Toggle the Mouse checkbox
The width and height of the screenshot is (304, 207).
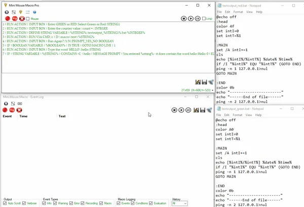[x=28, y=18]
